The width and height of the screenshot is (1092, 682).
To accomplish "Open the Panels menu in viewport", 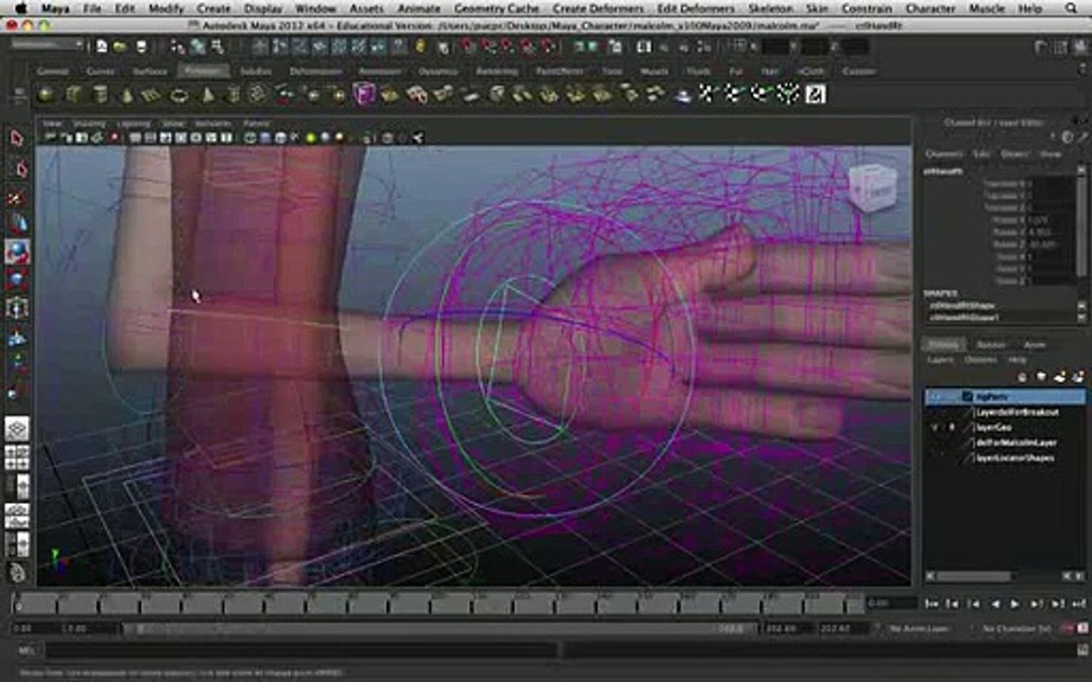I will (x=256, y=123).
